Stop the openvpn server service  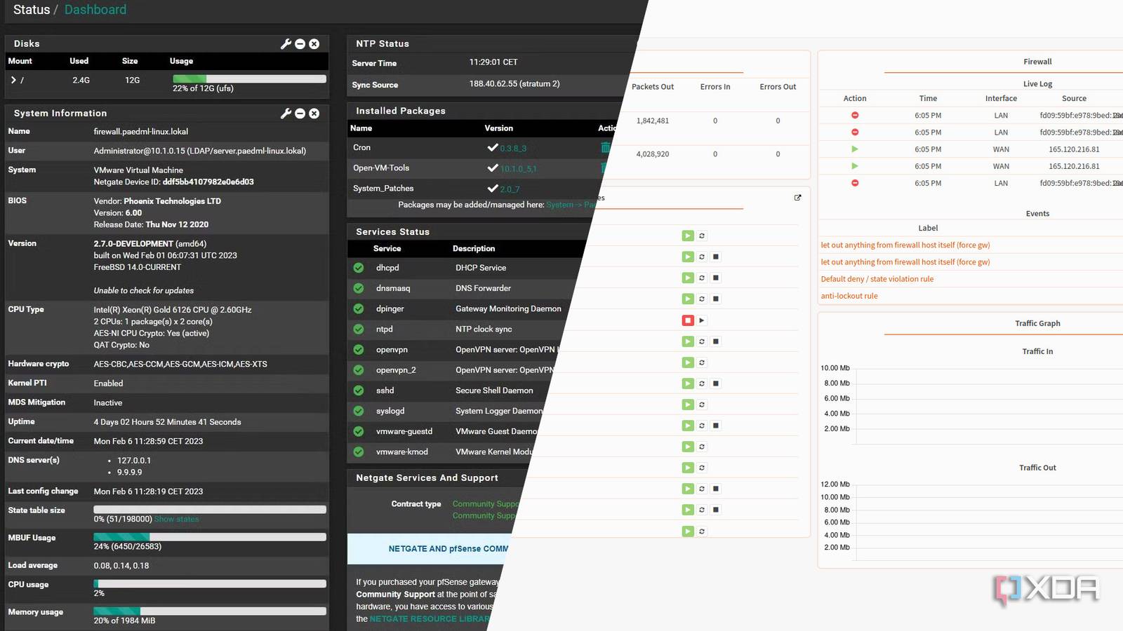click(715, 341)
